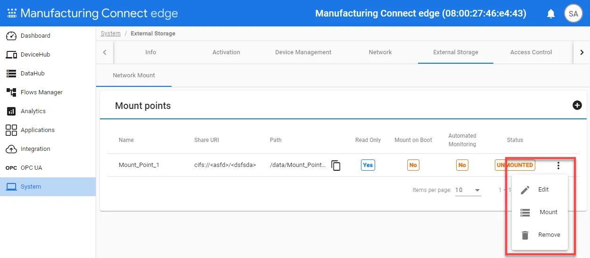Click the Status column header
This screenshot has height=258, width=590.
[x=515, y=140]
